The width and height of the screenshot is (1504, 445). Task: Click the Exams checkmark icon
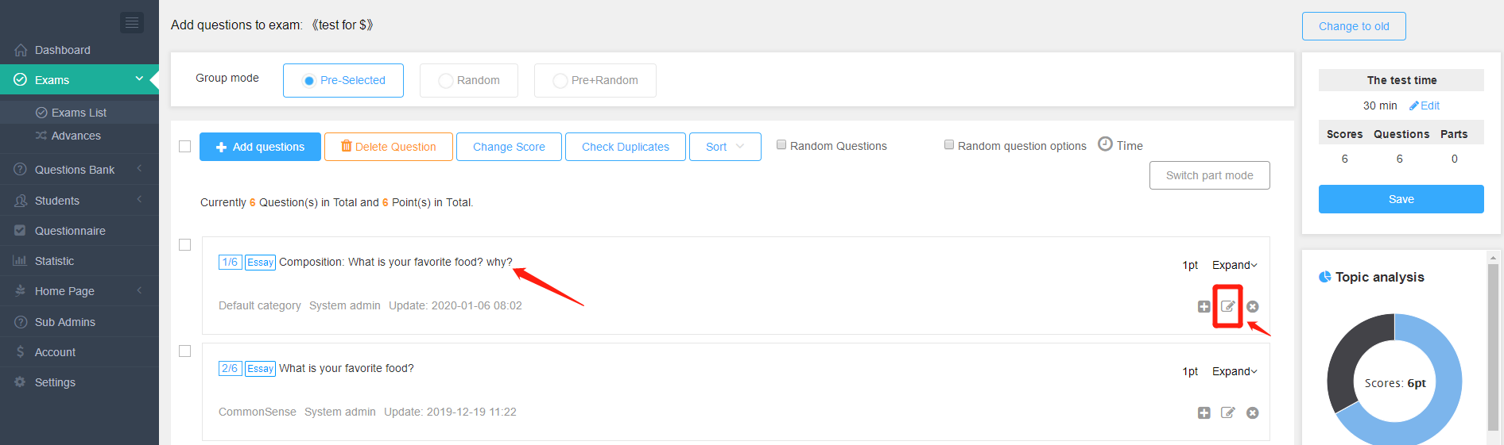pos(21,80)
